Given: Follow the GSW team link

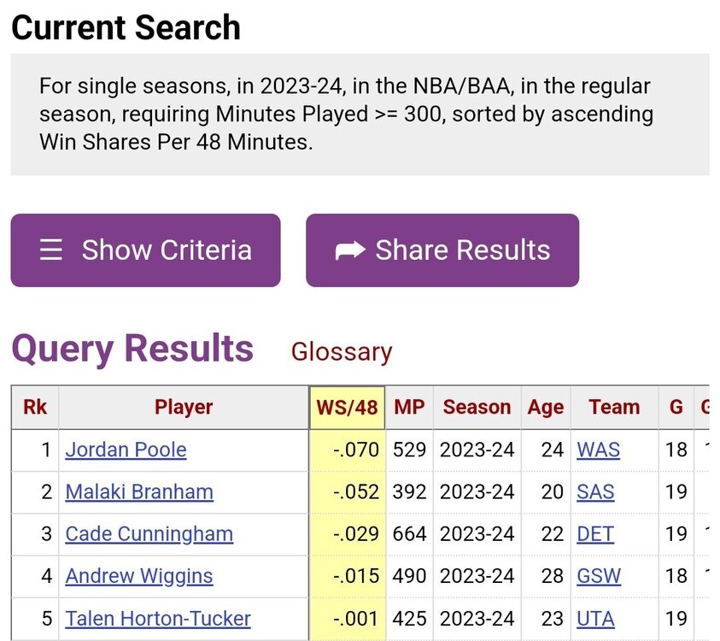Looking at the screenshot, I should coord(599,576).
